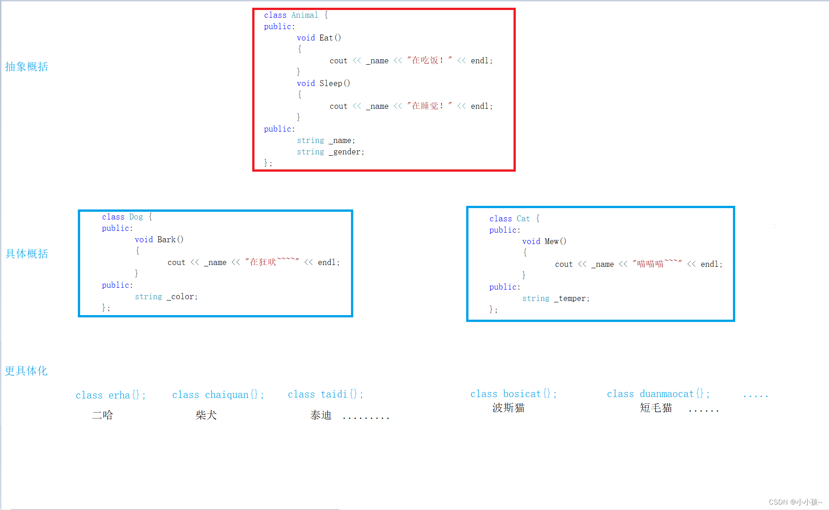Click the 'class chaiquan{};' text
This screenshot has height=510, width=829.
218,395
